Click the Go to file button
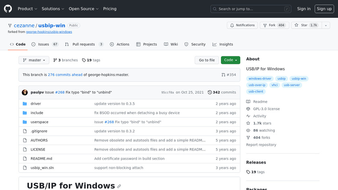The width and height of the screenshot is (338, 190). coord(207,60)
